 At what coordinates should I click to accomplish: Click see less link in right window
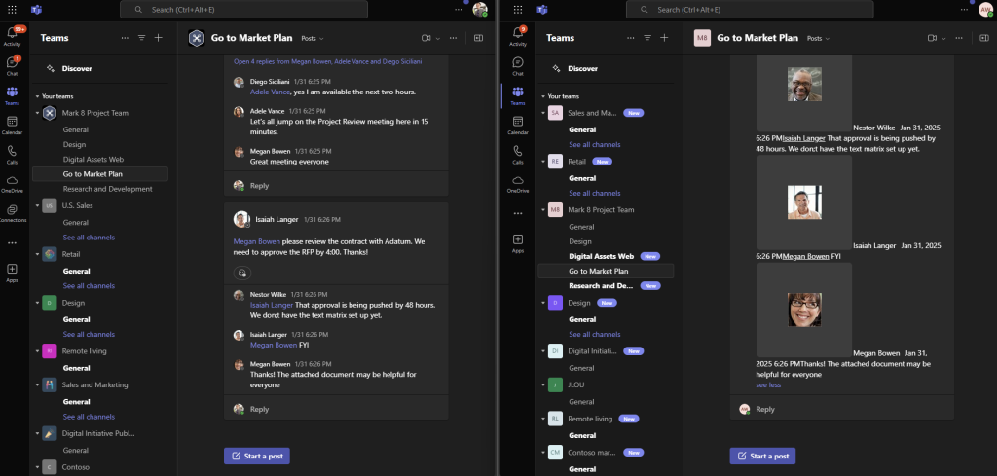point(768,385)
